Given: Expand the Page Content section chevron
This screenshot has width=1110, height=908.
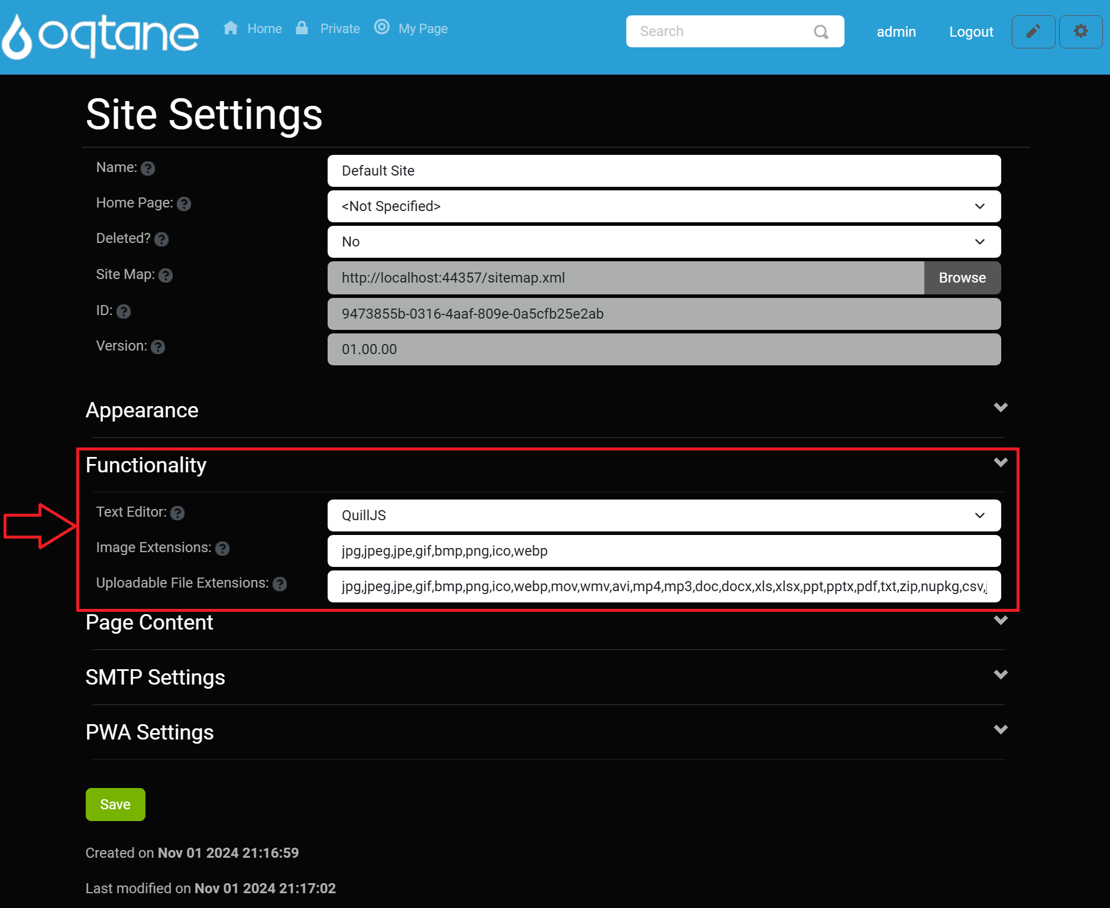Looking at the screenshot, I should [1001, 620].
